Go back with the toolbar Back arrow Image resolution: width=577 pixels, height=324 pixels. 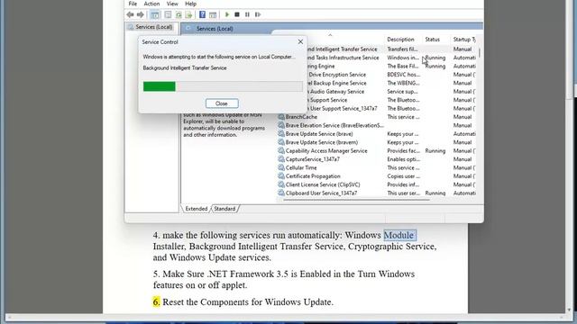click(x=130, y=14)
